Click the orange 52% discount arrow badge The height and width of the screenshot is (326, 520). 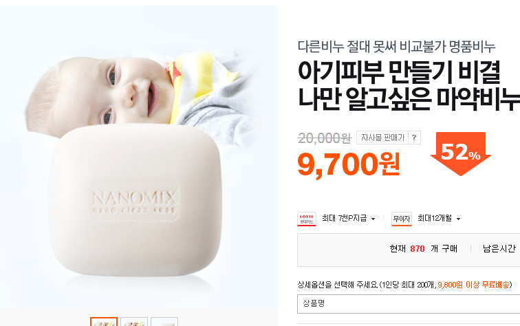tap(461, 153)
